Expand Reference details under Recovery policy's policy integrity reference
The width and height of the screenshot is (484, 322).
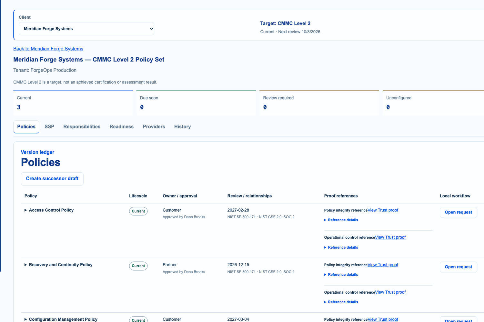(341, 275)
